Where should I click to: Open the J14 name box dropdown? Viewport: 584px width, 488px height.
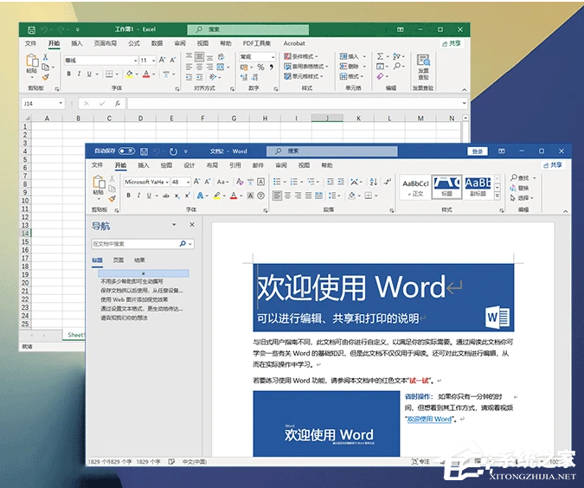(x=61, y=103)
